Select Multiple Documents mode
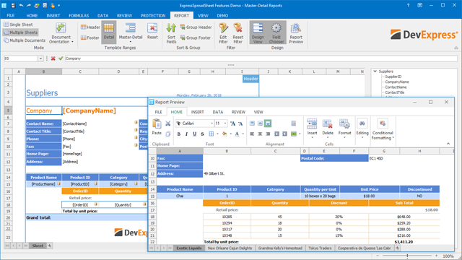Image resolution: width=462 pixels, height=260 pixels. [x=25, y=40]
